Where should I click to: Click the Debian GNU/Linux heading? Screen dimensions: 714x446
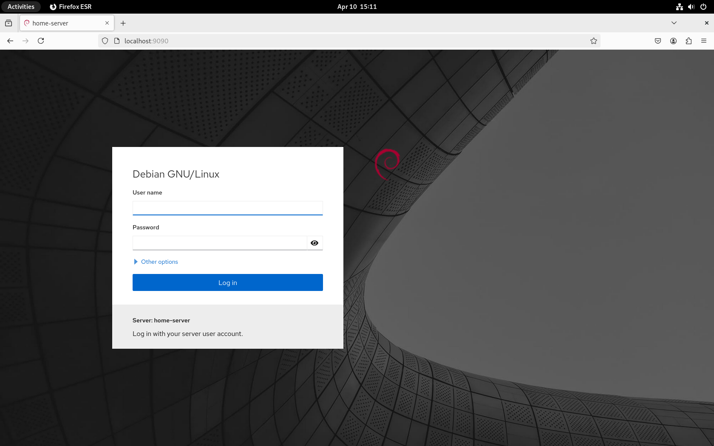click(176, 174)
